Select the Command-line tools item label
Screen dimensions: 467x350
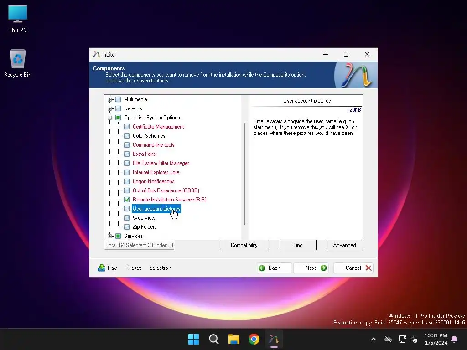pos(153,145)
